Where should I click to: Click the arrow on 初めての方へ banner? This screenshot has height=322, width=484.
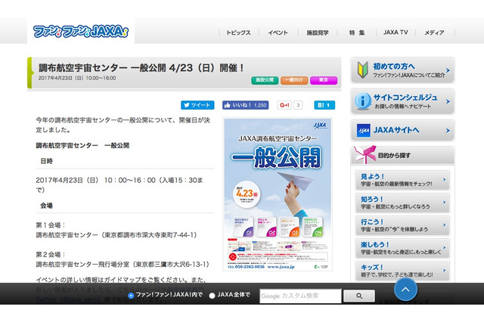(x=448, y=70)
